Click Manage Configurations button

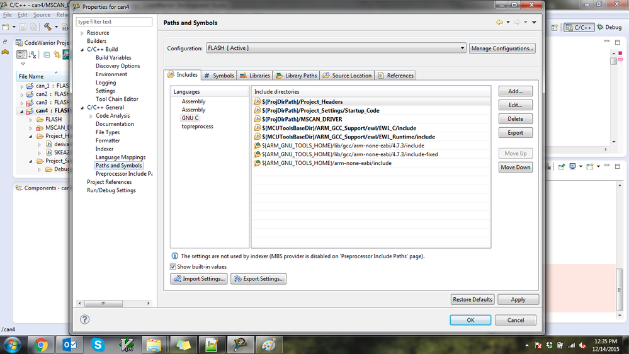tap(502, 48)
